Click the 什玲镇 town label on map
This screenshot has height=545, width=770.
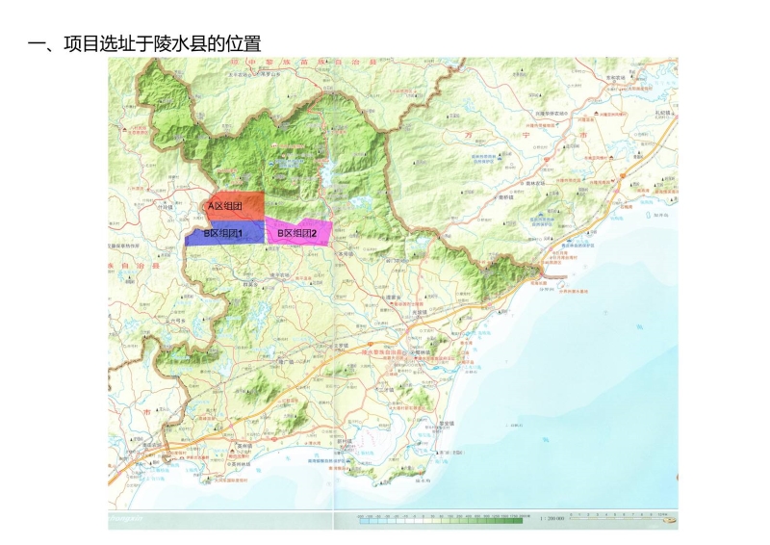pos(165,207)
